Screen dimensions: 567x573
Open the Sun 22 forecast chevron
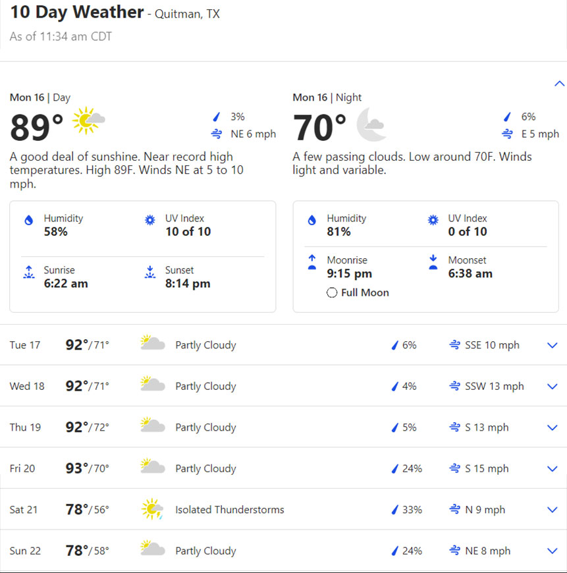[553, 551]
